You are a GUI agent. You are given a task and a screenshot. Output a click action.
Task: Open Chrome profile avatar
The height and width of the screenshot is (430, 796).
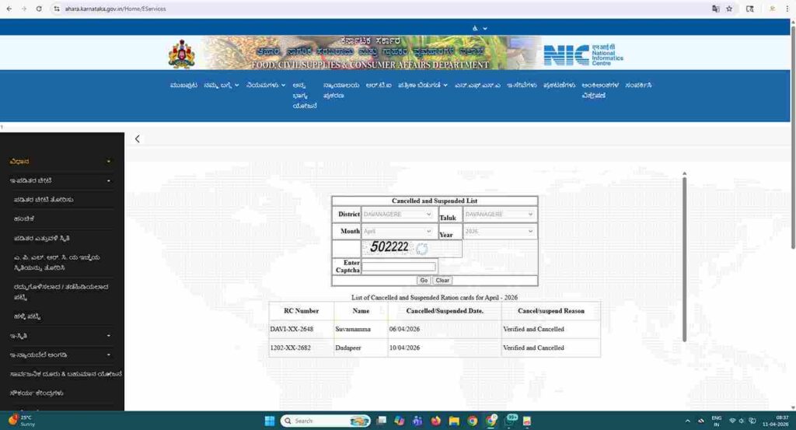click(x=772, y=9)
